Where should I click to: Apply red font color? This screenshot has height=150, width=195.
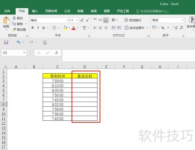click(x=74, y=28)
